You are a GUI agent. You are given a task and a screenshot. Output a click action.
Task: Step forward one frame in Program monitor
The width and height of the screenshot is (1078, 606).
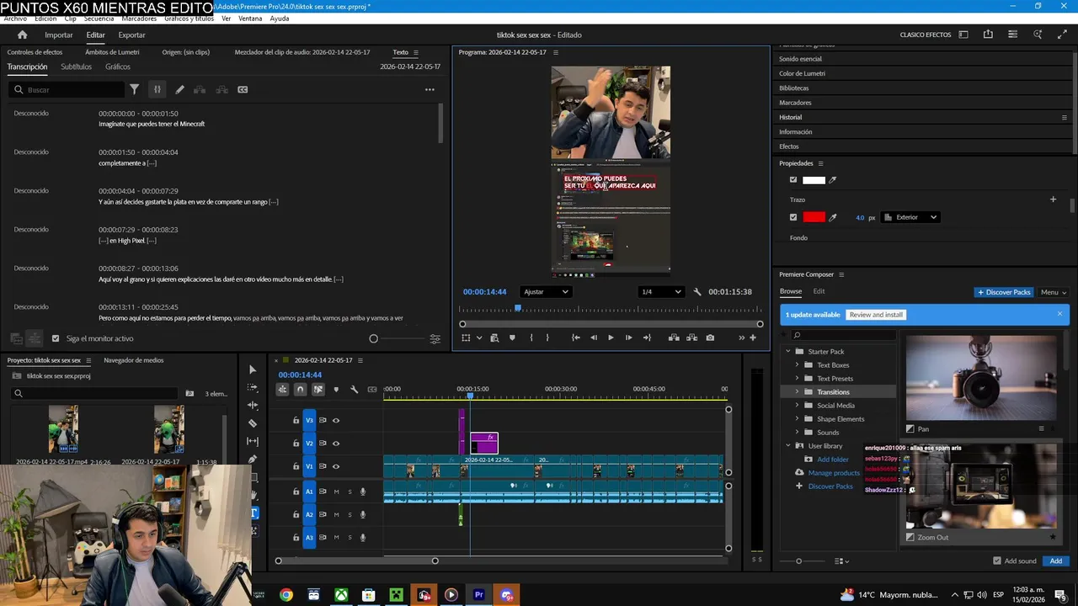(x=628, y=338)
